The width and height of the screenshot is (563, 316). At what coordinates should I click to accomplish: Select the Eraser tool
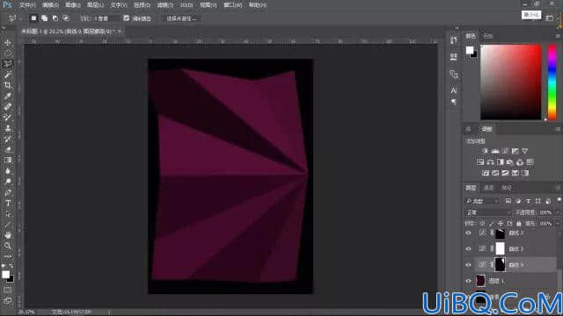coord(8,150)
